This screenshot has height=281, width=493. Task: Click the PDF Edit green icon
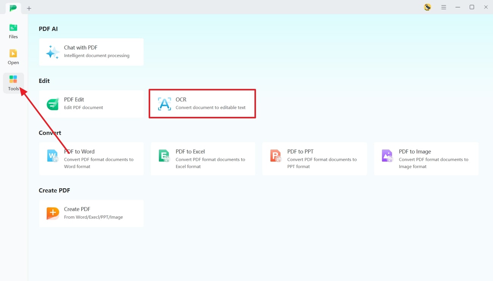click(53, 104)
